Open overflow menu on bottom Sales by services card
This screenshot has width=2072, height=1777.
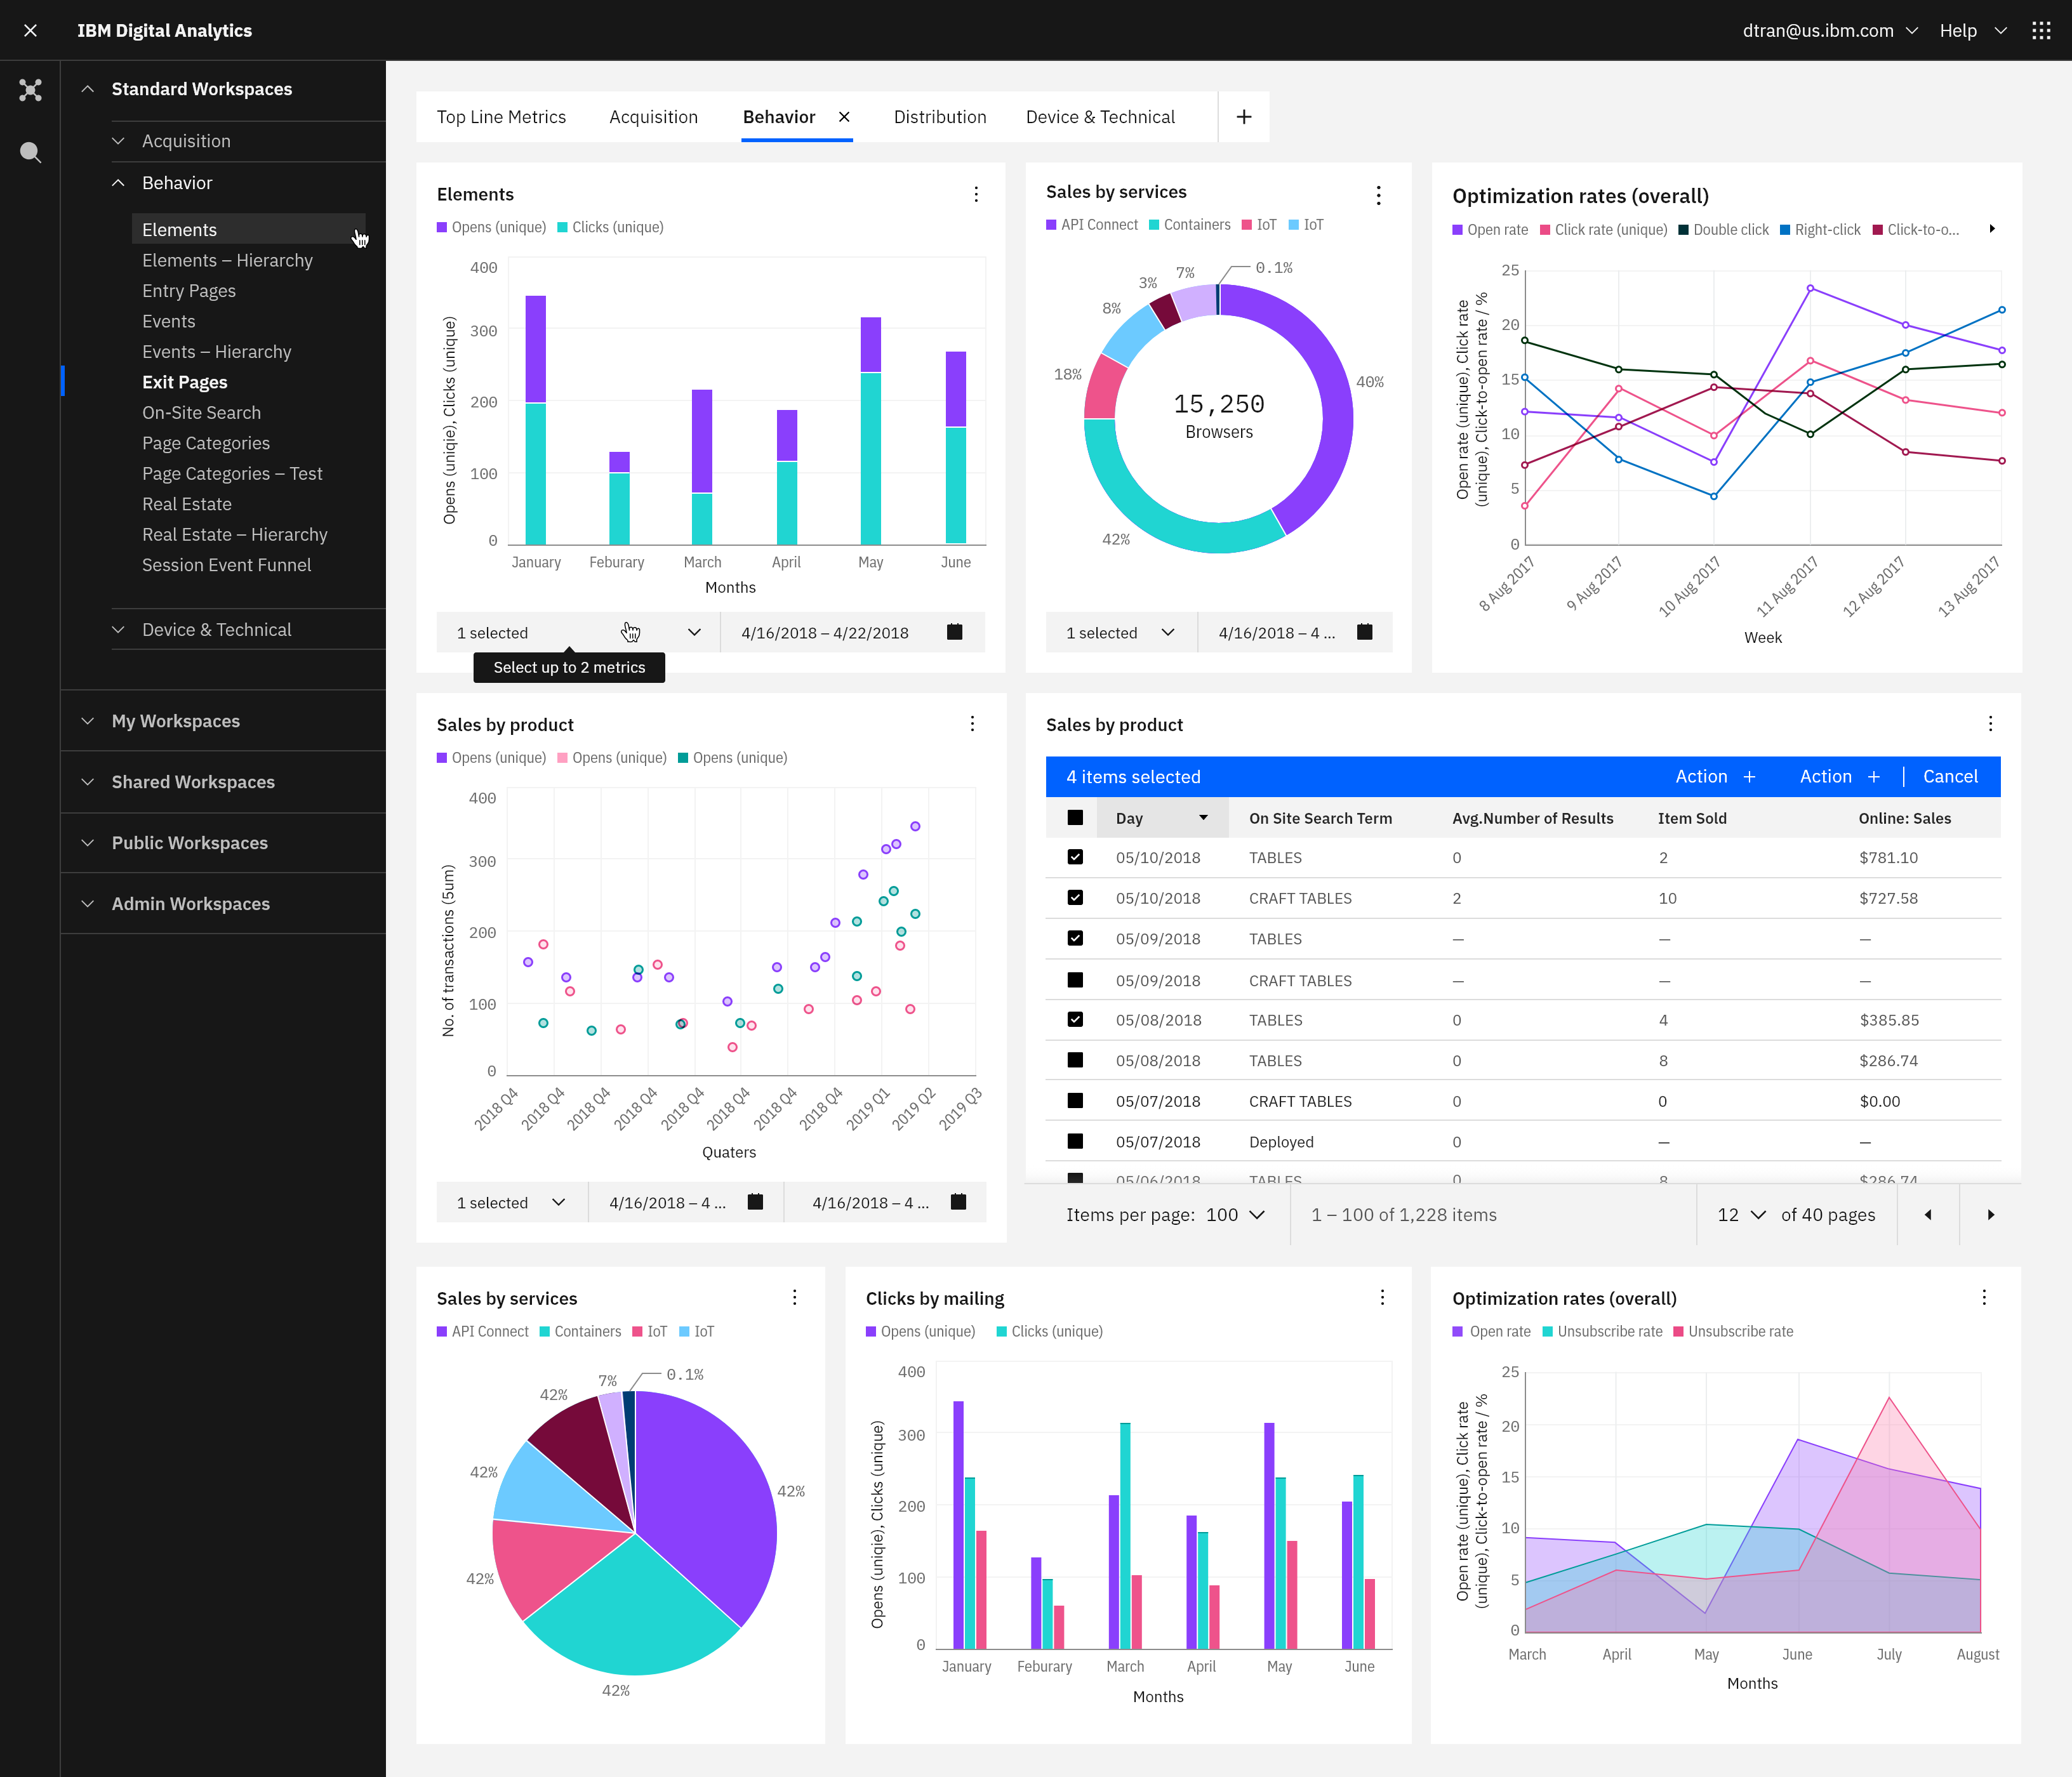click(795, 1297)
